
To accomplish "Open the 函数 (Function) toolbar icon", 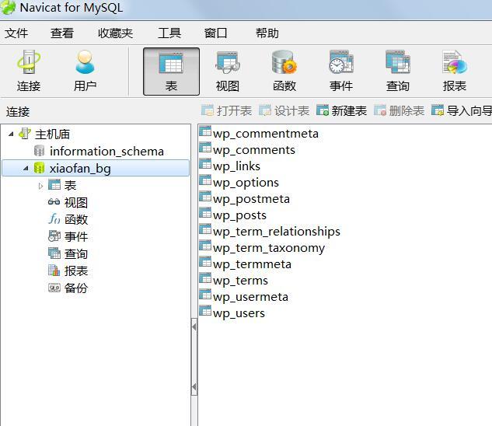I will 284,72.
